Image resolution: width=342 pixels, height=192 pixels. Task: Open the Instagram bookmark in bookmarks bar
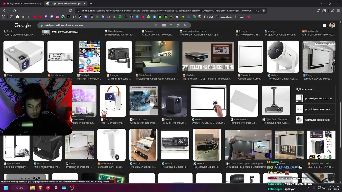pyautogui.click(x=57, y=17)
